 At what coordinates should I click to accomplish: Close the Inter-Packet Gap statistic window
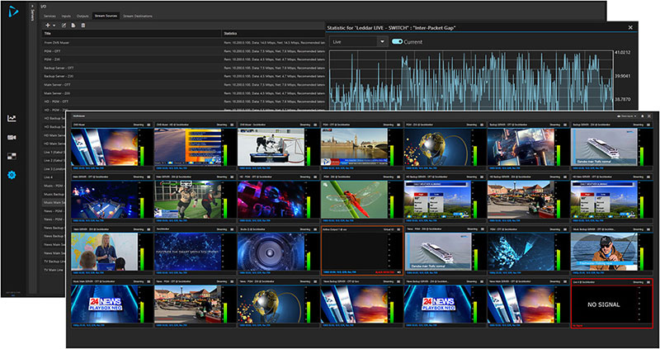(x=629, y=27)
